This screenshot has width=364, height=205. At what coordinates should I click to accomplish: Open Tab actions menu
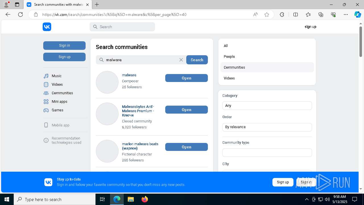pyautogui.click(x=17, y=5)
